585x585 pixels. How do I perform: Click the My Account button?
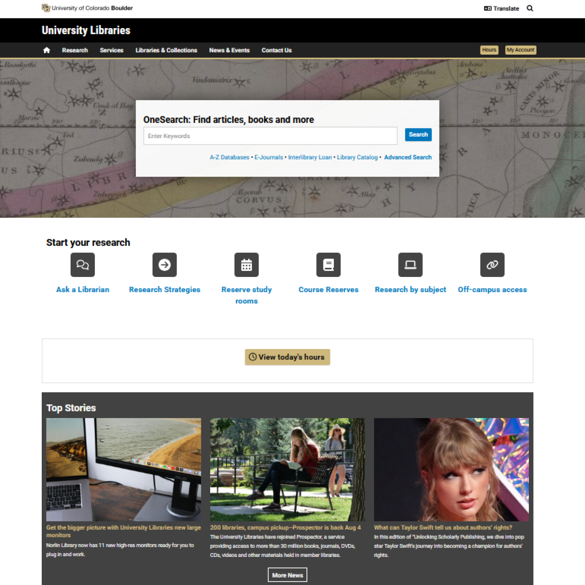[x=520, y=50]
